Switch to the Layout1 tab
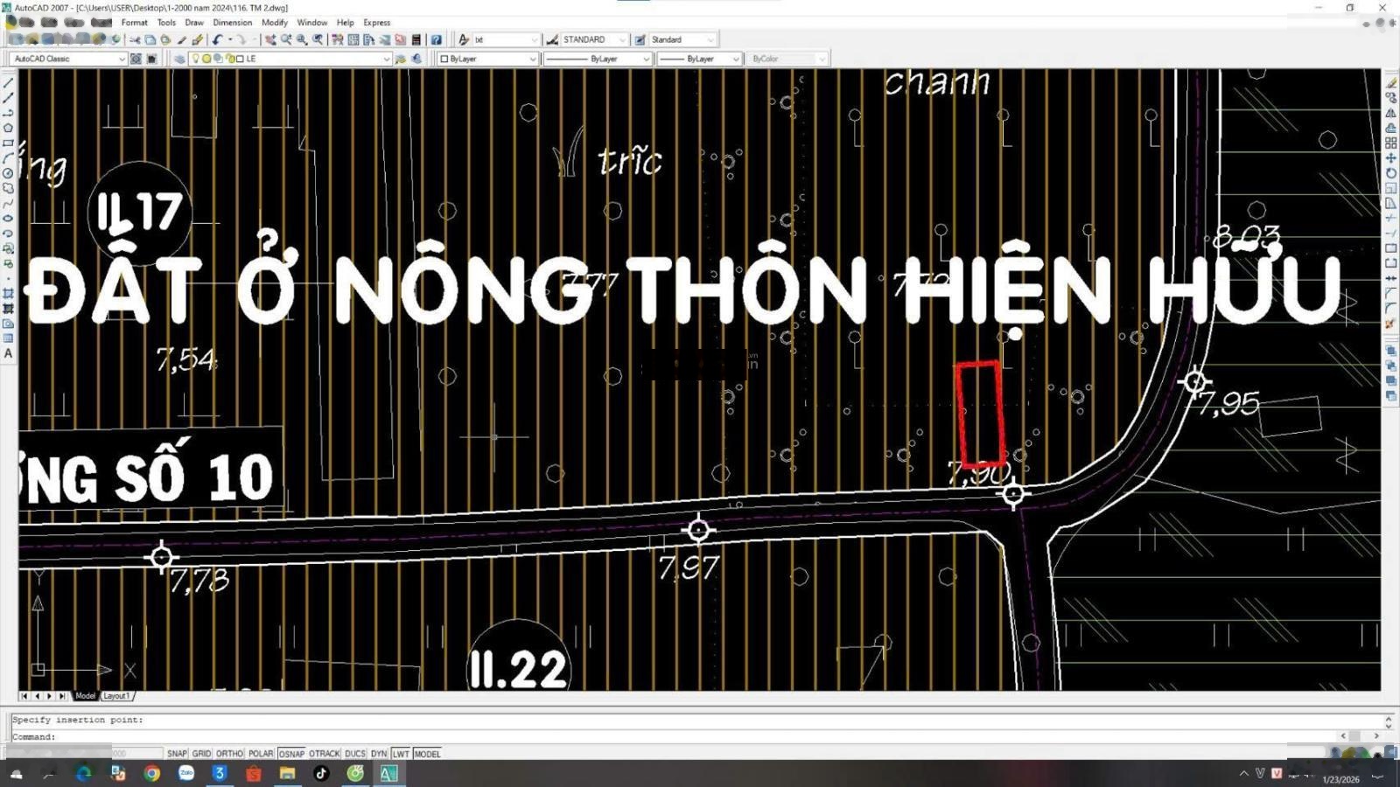The height and width of the screenshot is (787, 1400). (116, 696)
